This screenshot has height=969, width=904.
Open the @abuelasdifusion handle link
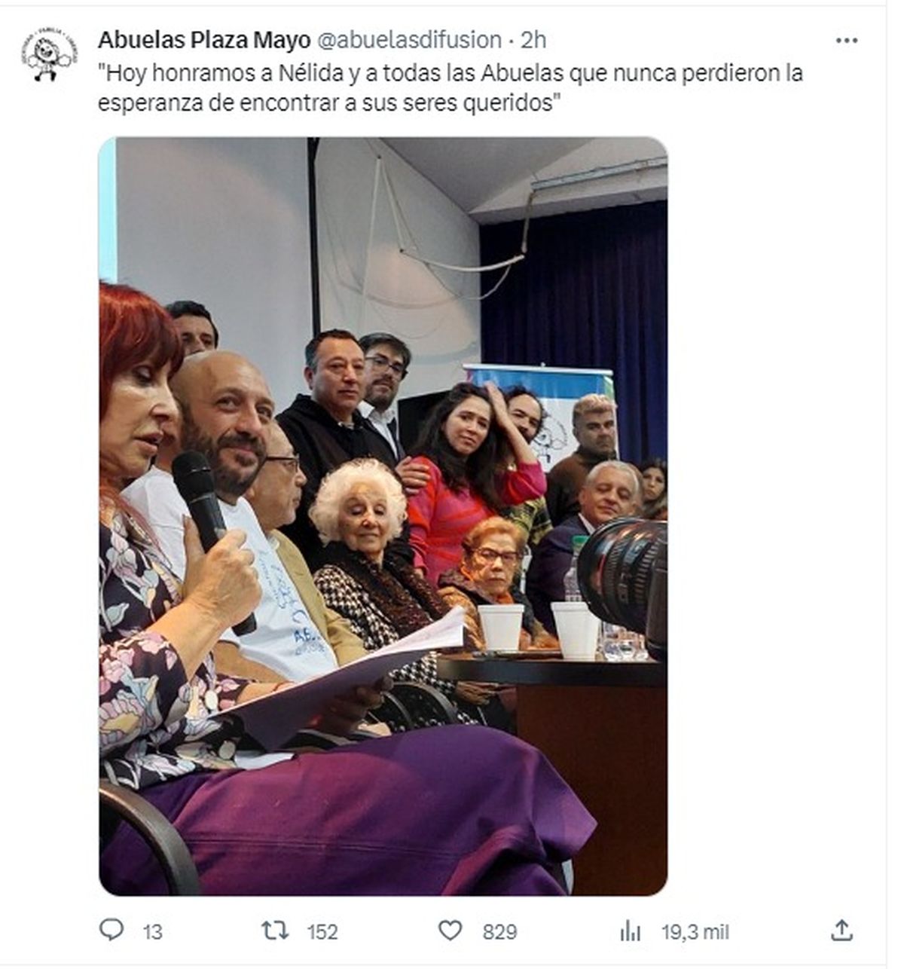click(x=409, y=40)
